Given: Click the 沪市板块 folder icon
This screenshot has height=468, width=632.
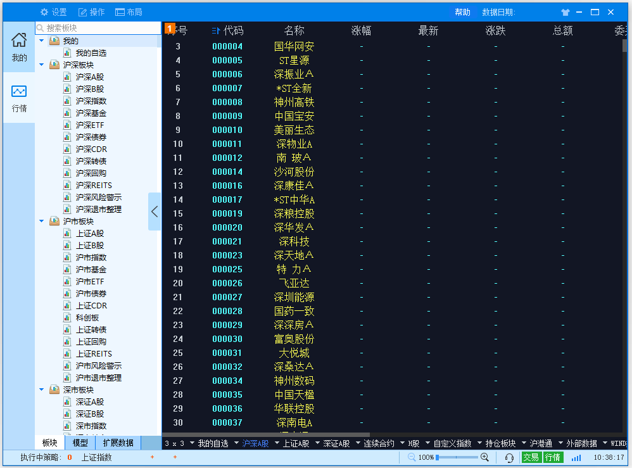Looking at the screenshot, I should click(54, 221).
